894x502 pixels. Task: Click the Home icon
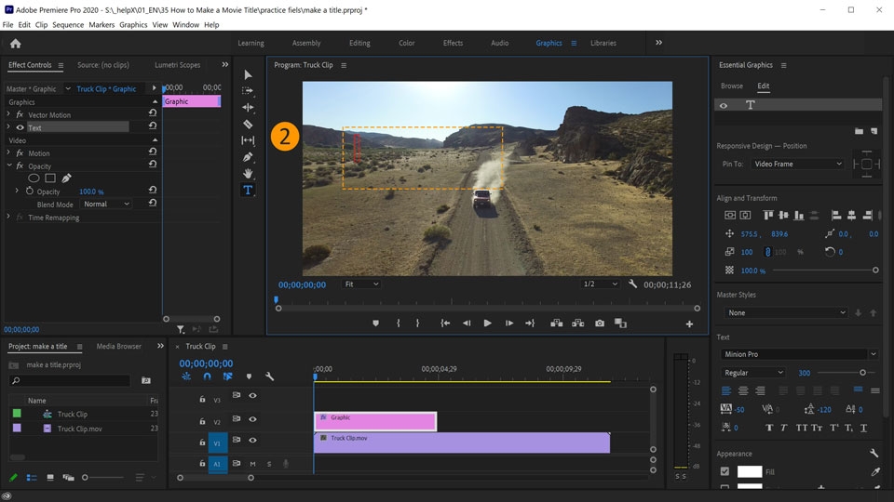[x=15, y=43]
